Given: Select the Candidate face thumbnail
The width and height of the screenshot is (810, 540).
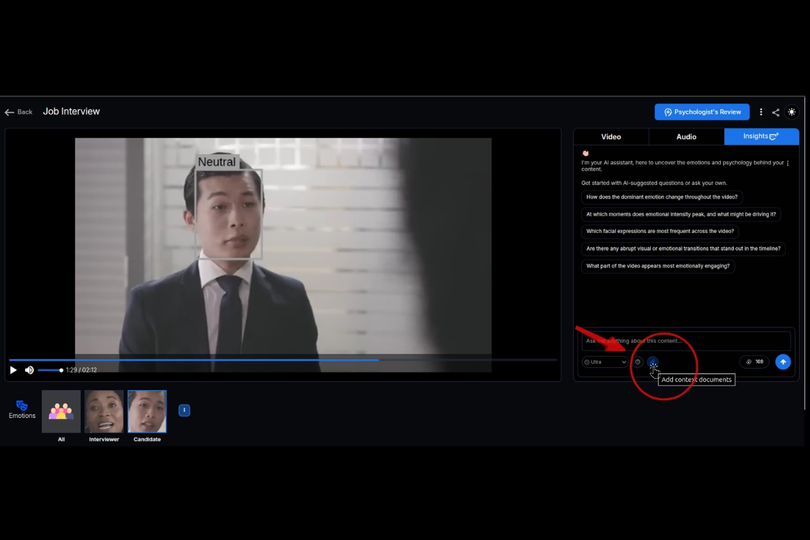Looking at the screenshot, I should [147, 411].
